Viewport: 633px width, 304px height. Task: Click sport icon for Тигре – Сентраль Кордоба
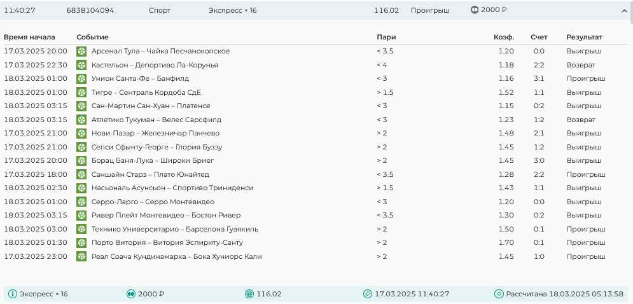[x=81, y=92]
